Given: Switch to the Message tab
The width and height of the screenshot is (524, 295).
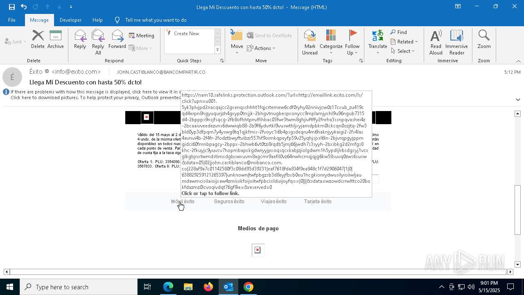Looking at the screenshot, I should pos(39,20).
